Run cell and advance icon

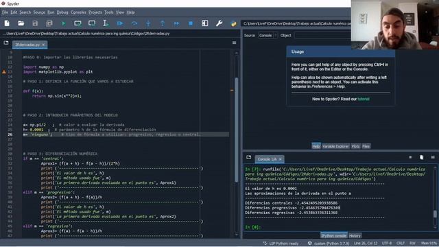click(92, 23)
